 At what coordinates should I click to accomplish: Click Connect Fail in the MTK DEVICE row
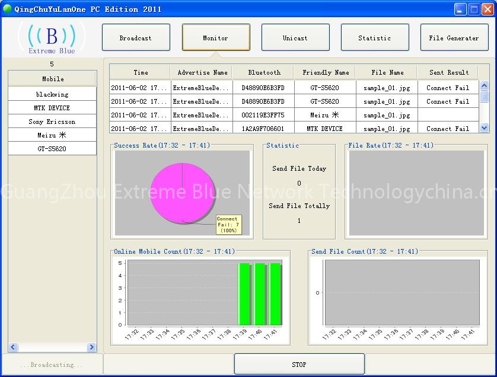tap(448, 129)
